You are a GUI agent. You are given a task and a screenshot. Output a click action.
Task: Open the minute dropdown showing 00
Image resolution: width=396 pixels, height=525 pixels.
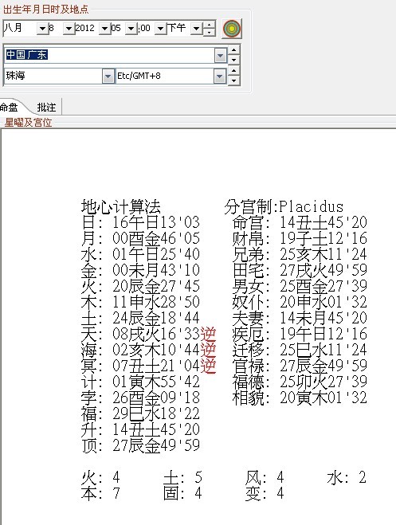tap(160, 29)
